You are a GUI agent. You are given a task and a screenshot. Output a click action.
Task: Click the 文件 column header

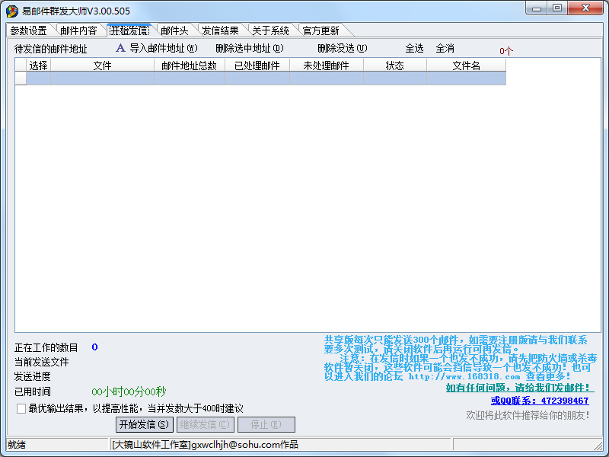point(102,66)
